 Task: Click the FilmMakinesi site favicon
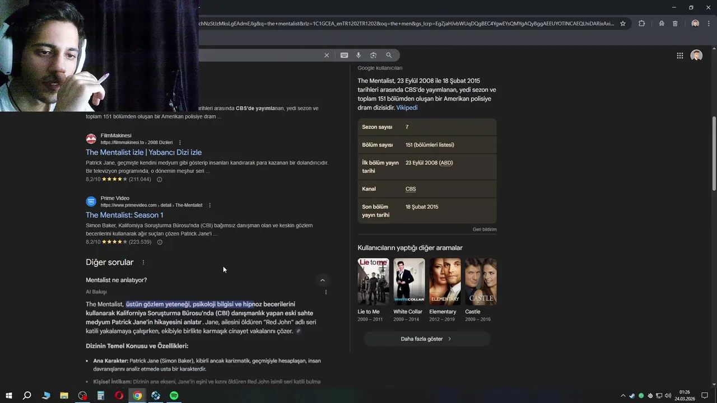[x=91, y=139]
